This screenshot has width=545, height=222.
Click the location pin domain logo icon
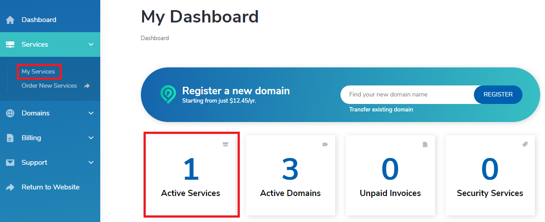[168, 94]
